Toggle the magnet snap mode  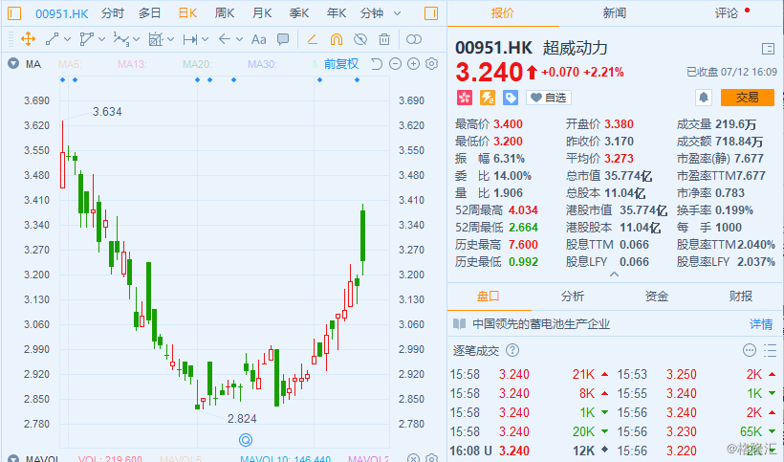point(337,39)
